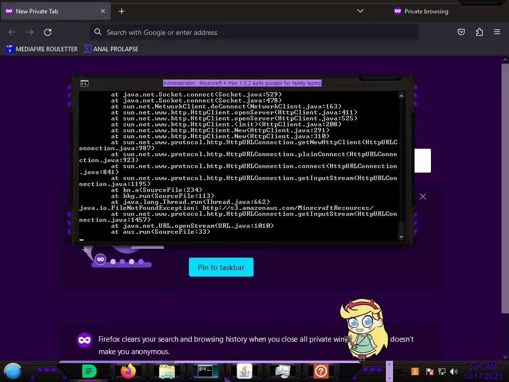This screenshot has height=382, width=509.
Task: Open the Java taskbar icon
Action: (245, 371)
